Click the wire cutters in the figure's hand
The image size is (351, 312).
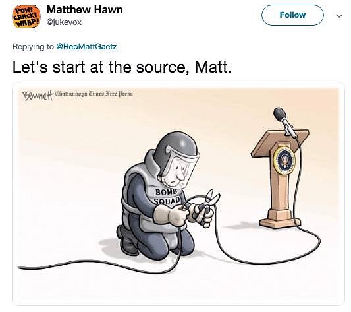[x=207, y=204]
